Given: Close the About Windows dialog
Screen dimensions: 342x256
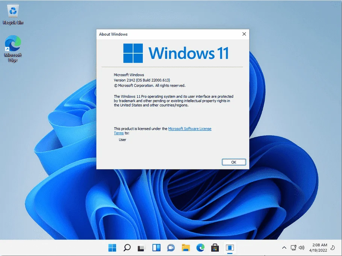Looking at the screenshot, I should (x=244, y=34).
